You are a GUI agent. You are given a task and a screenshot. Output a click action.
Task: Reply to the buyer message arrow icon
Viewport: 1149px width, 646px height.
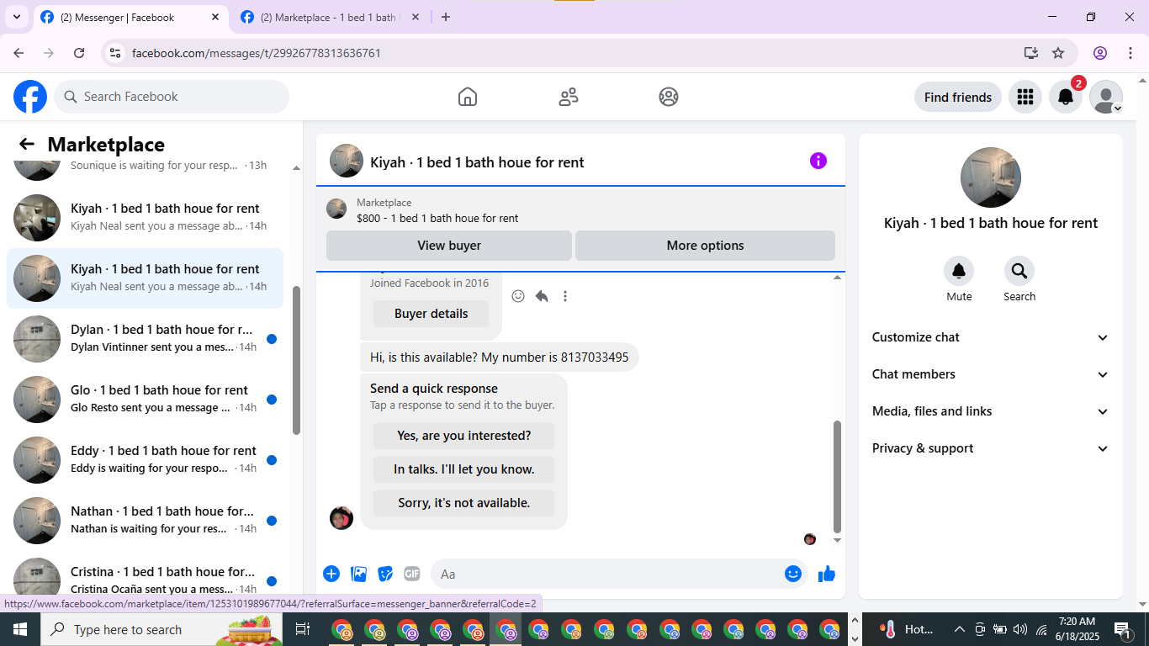tap(542, 296)
